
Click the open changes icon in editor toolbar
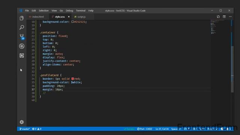click(x=218, y=16)
